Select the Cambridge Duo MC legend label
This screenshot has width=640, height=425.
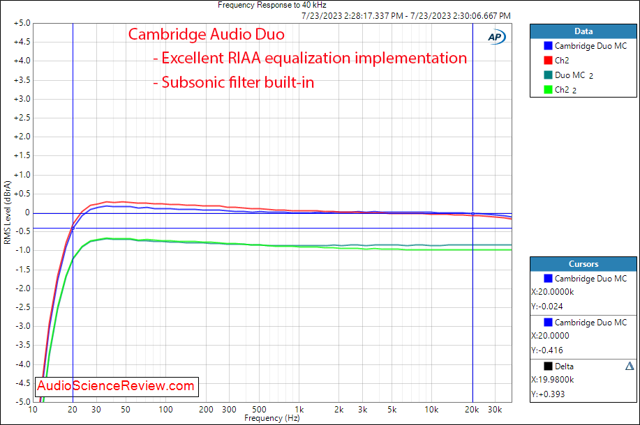(590, 46)
